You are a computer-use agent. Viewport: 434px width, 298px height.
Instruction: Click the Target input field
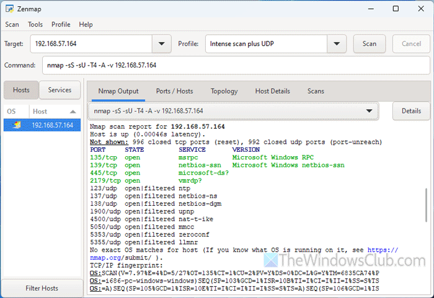(91, 44)
